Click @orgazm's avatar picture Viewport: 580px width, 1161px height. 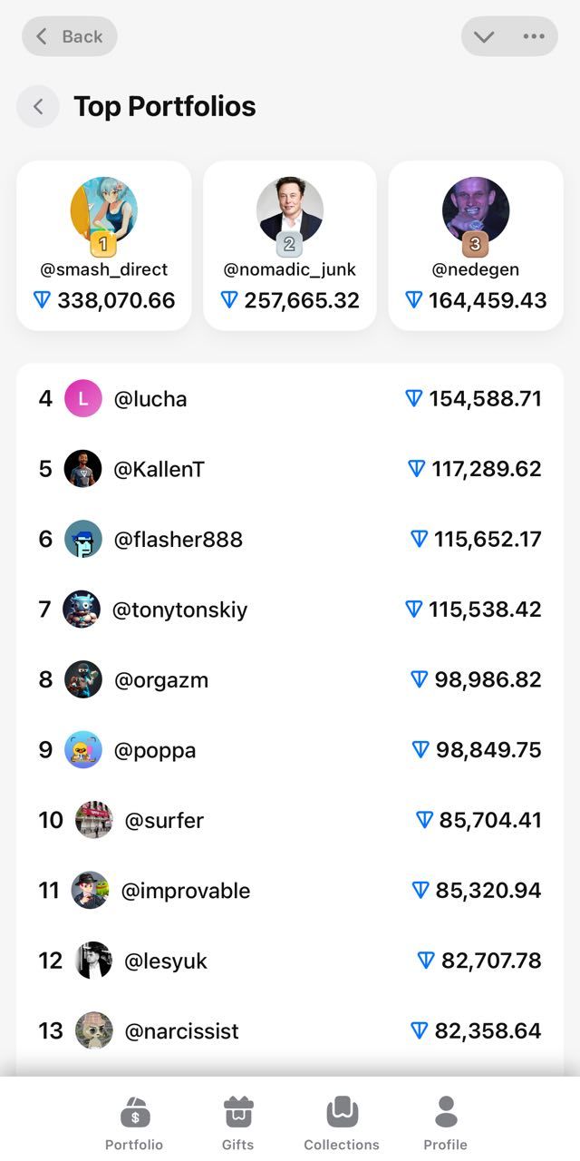(x=83, y=679)
